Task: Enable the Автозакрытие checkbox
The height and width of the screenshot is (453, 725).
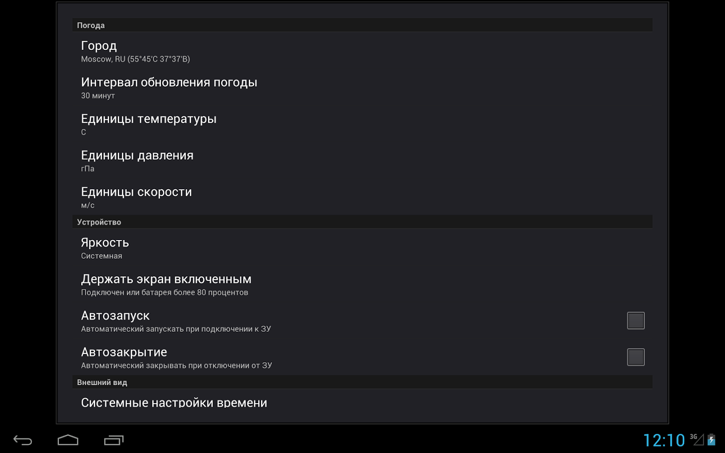Action: click(636, 357)
